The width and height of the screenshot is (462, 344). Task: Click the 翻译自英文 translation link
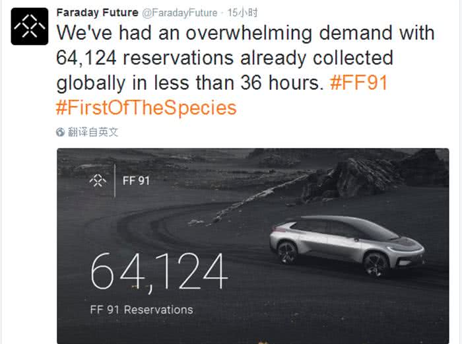93,132
